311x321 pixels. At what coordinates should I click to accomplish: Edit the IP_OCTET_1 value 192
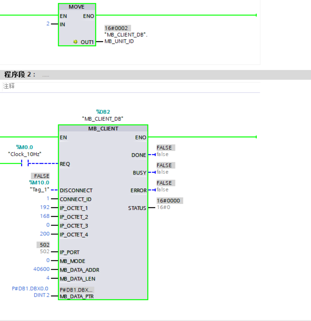45,207
